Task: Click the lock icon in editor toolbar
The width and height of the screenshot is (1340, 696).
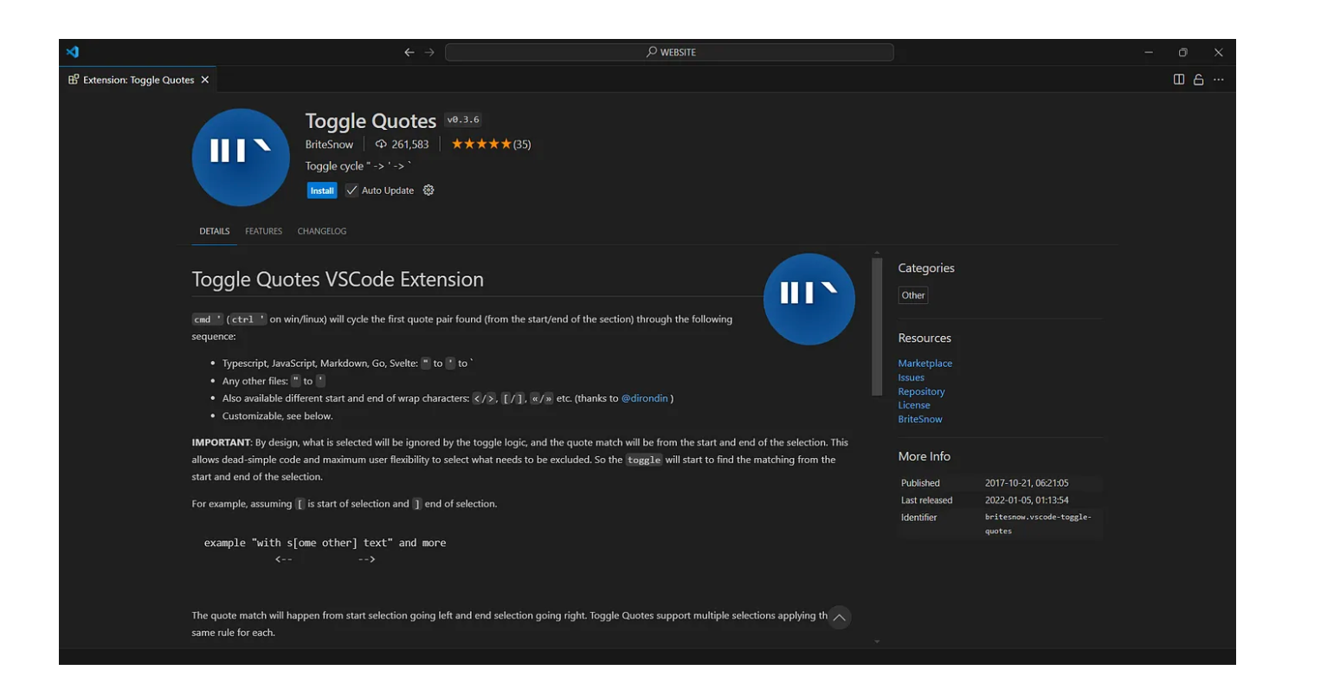Action: coord(1199,80)
